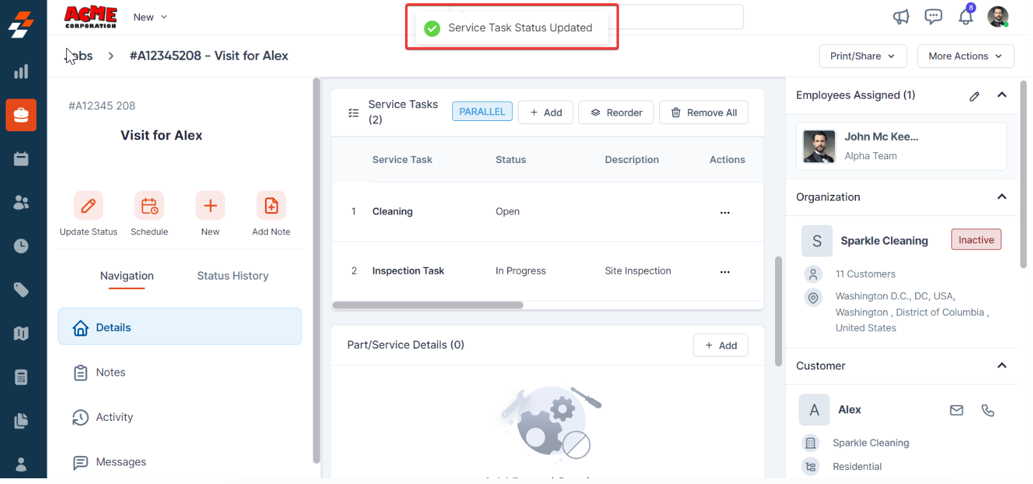
Task: Click the Update Status pencil icon
Action: (x=89, y=206)
